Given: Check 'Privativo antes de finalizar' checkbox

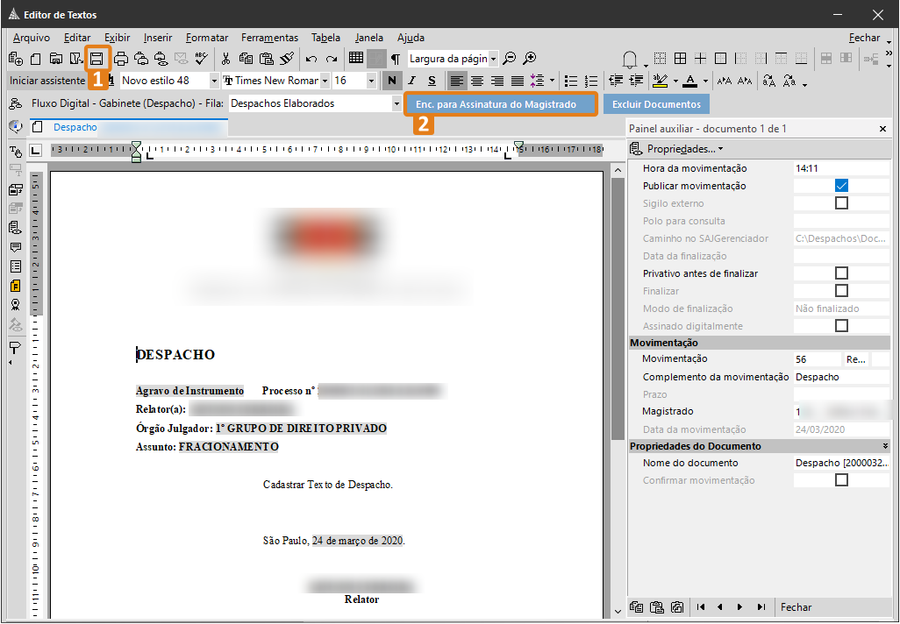Looking at the screenshot, I should point(841,273).
